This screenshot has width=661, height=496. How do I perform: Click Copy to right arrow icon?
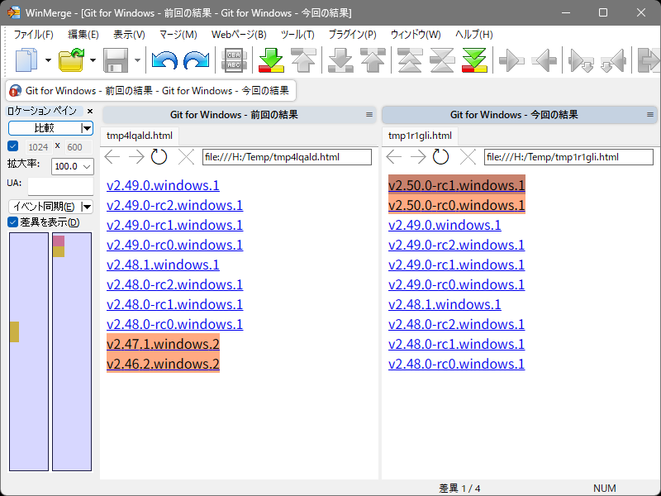click(x=511, y=60)
